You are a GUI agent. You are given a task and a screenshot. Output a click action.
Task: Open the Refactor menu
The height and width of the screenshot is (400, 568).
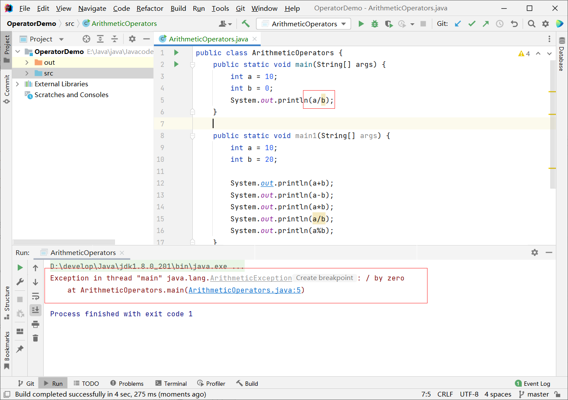tap(150, 8)
